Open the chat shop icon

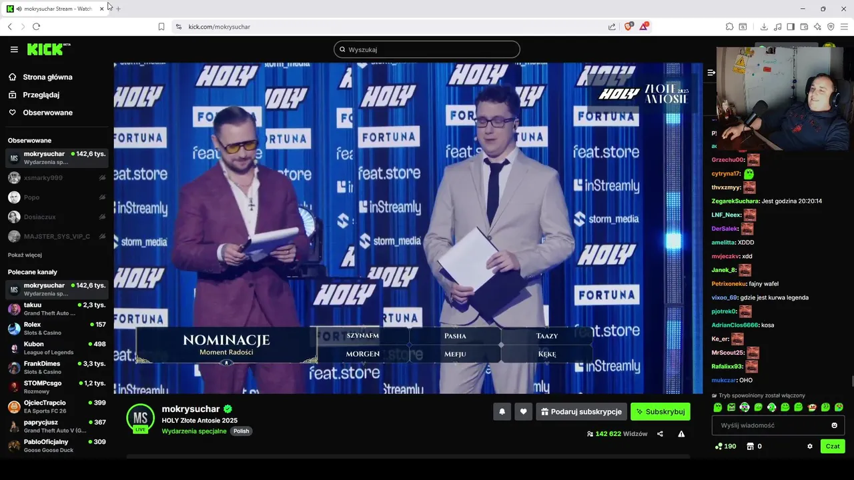coord(750,446)
